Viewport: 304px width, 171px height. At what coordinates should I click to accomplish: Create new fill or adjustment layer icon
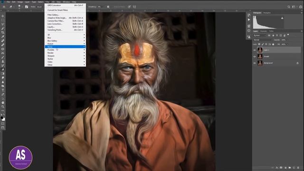click(x=285, y=168)
